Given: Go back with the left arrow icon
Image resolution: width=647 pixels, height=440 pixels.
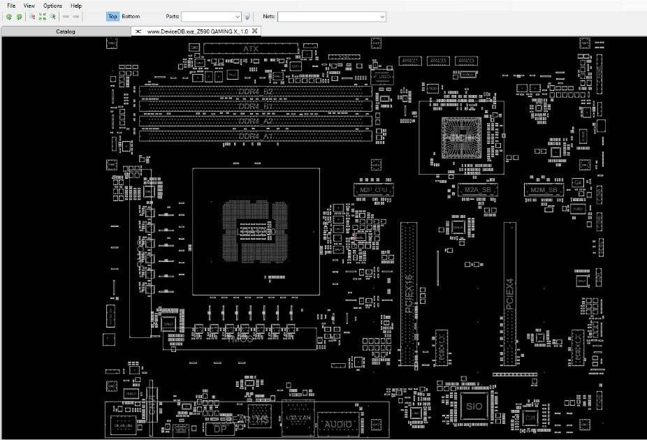Looking at the screenshot, I should (66, 17).
